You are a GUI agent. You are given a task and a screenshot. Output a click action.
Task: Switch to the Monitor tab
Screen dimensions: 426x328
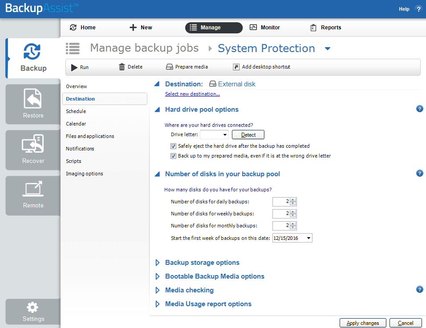[x=264, y=28]
